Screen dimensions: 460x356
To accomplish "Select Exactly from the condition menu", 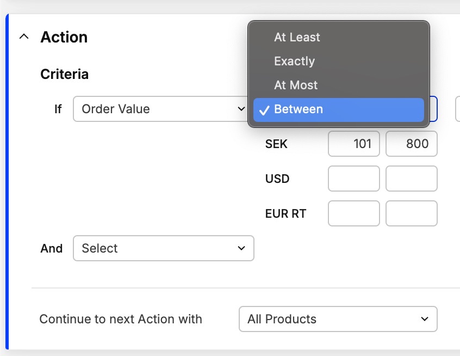I will pyautogui.click(x=294, y=62).
